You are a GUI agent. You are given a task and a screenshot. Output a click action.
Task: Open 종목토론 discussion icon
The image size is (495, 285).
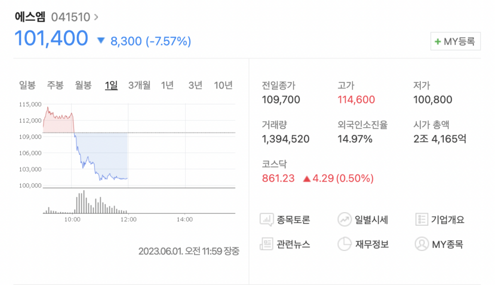pyautogui.click(x=267, y=220)
